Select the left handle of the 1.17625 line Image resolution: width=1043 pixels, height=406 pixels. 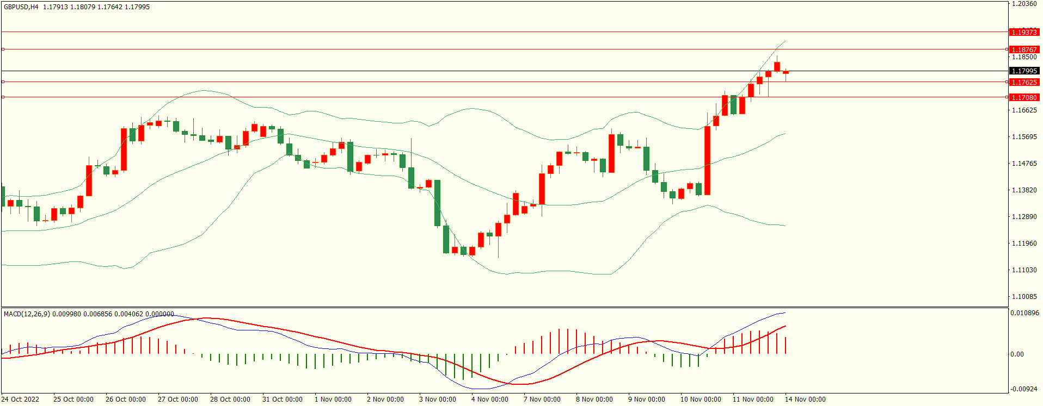[3, 82]
